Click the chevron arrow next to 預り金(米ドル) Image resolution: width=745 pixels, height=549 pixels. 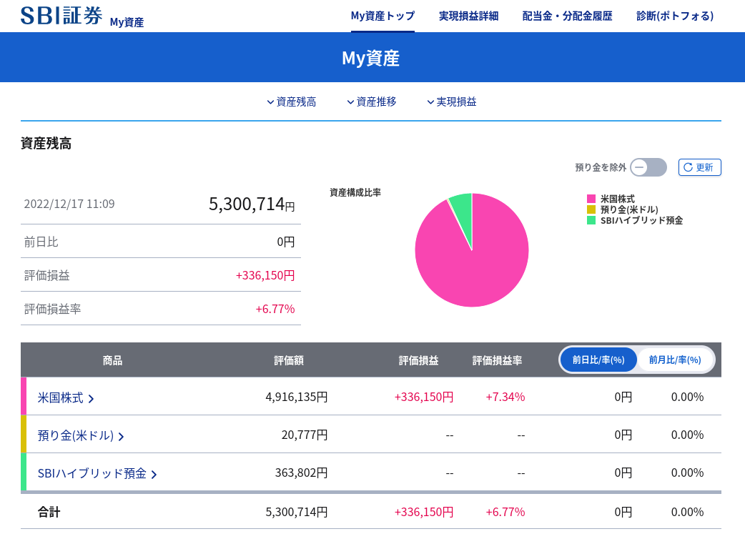point(121,437)
